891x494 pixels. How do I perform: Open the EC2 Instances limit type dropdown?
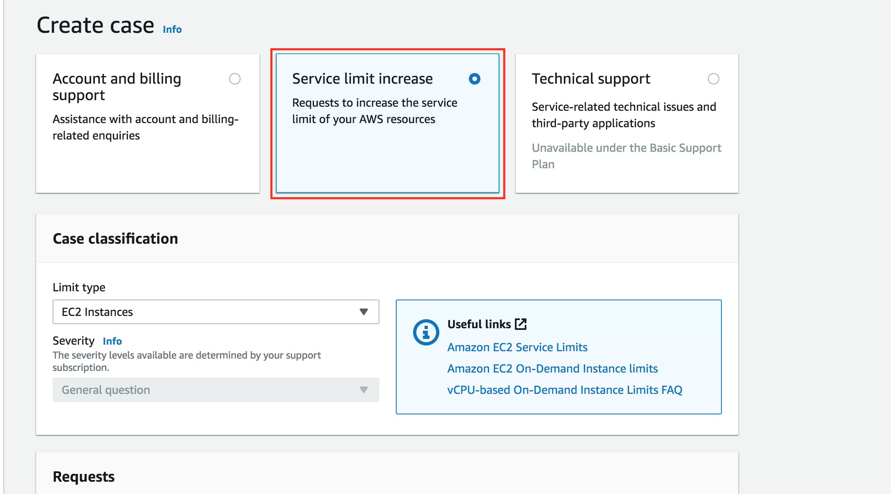(x=215, y=312)
